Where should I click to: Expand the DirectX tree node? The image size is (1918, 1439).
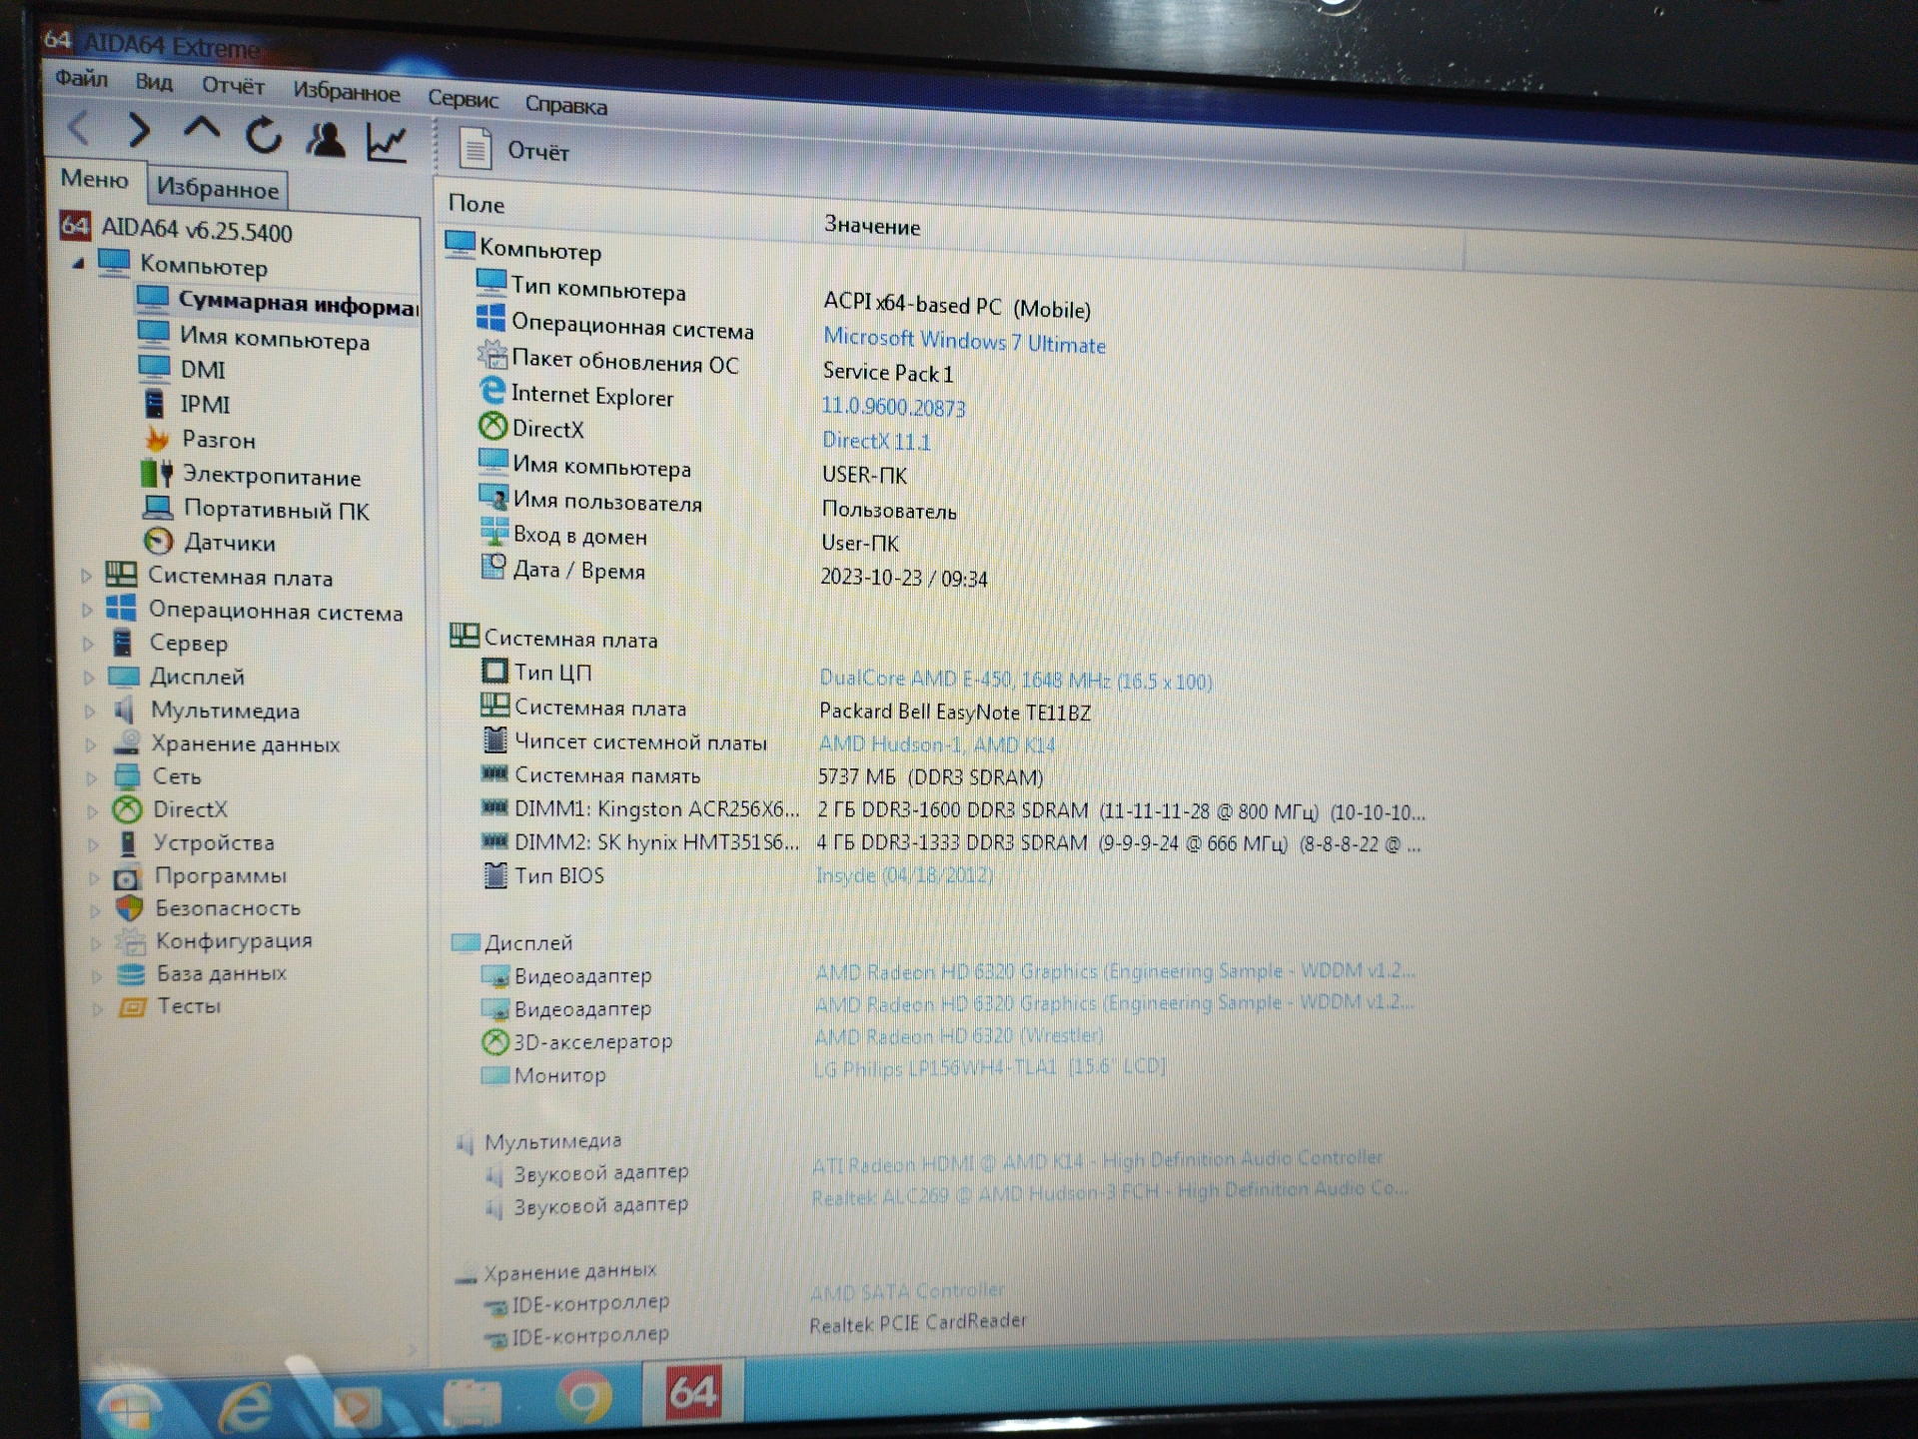[x=93, y=810]
